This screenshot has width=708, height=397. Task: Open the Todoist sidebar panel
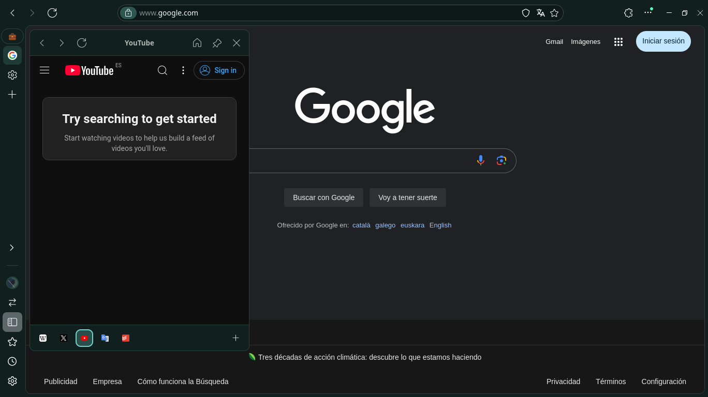[x=126, y=338]
